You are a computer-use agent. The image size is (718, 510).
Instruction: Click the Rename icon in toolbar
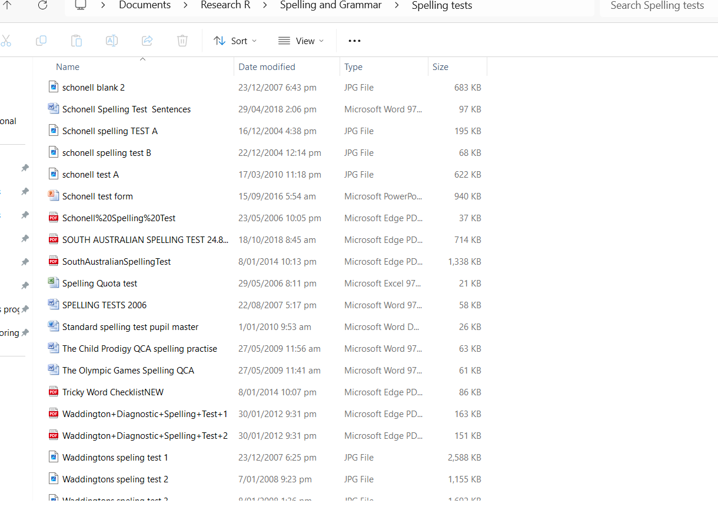click(112, 41)
